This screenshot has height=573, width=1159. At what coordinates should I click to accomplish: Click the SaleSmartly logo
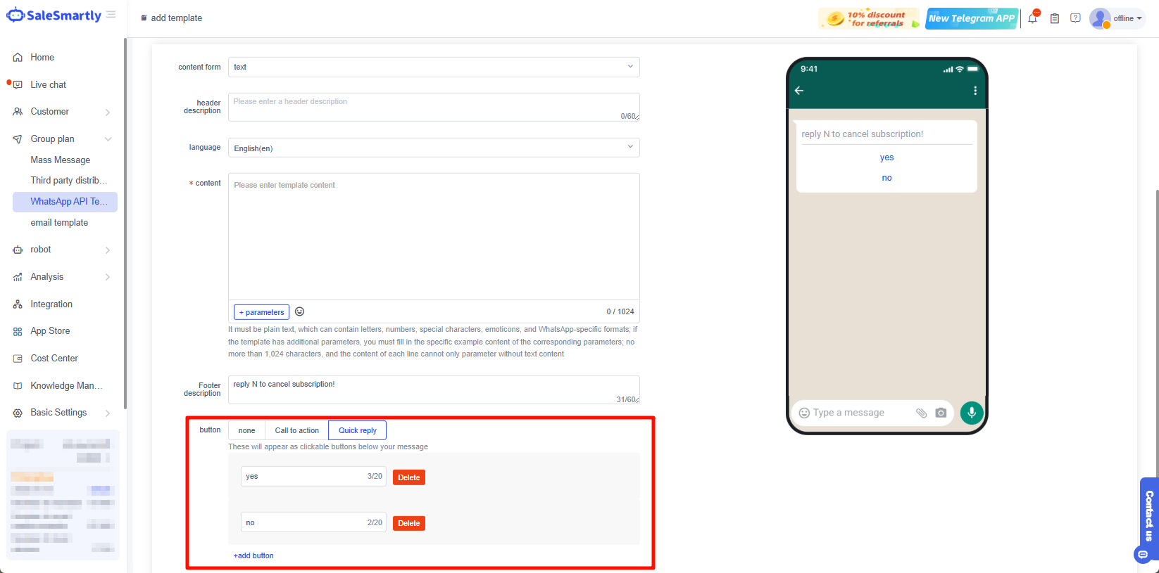pos(54,15)
